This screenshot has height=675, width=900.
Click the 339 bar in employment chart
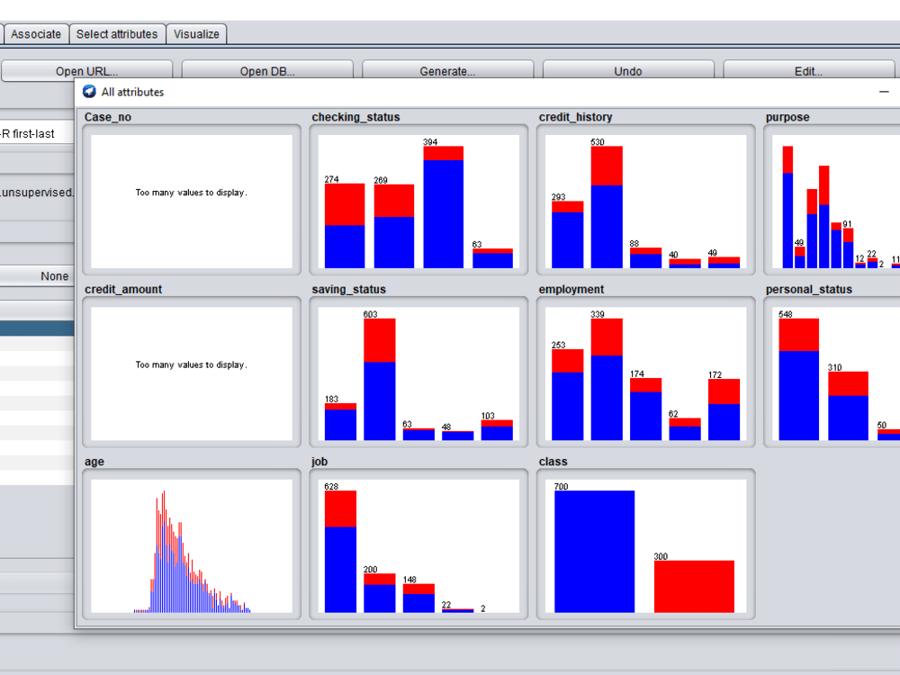606,379
